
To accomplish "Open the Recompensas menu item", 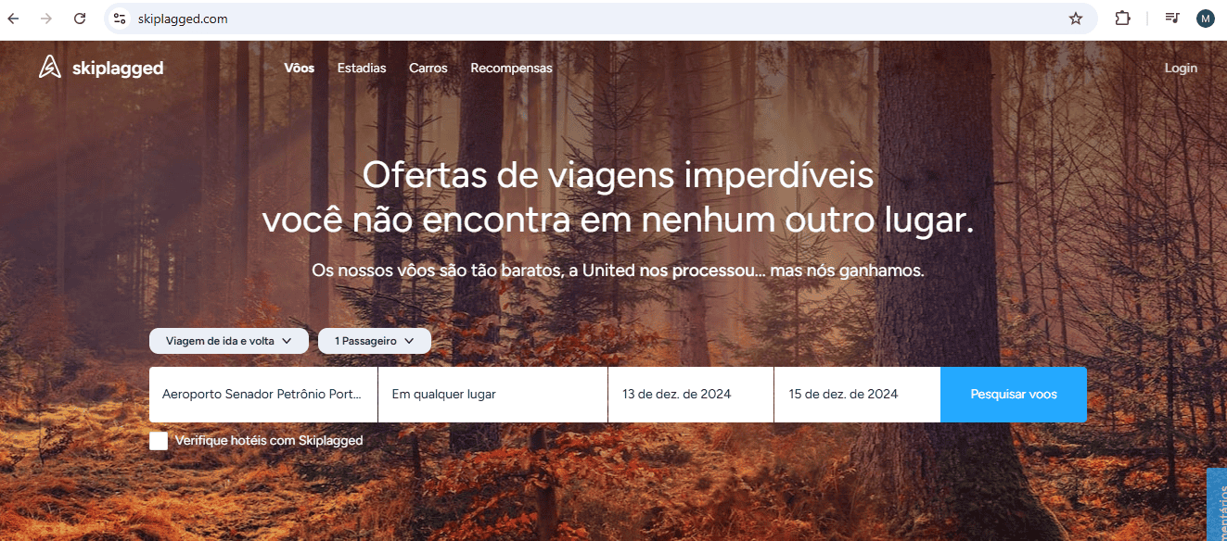I will [511, 68].
